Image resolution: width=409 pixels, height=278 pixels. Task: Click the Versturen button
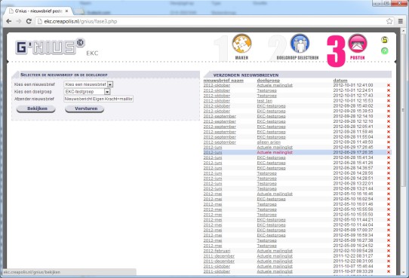click(x=85, y=108)
